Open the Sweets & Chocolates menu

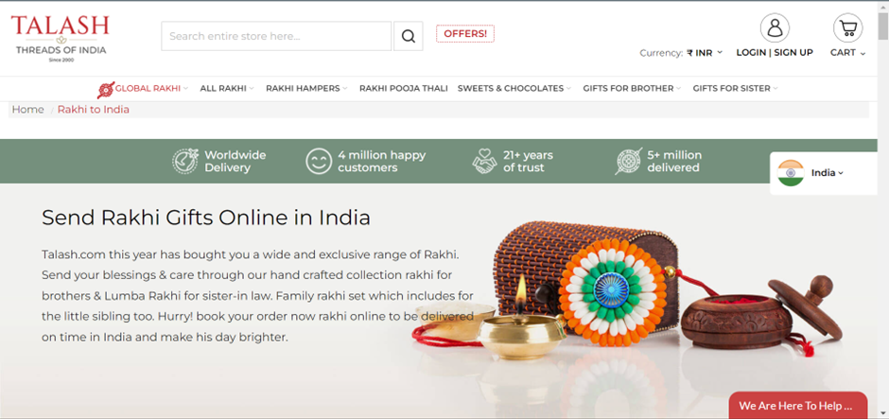[514, 89]
